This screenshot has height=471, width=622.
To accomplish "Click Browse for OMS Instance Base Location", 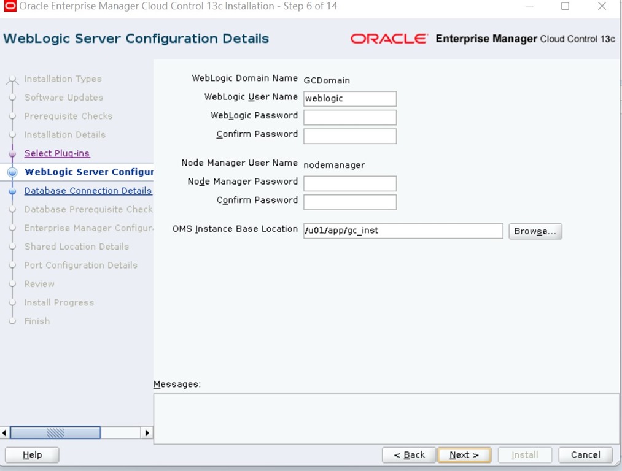I will tap(535, 231).
